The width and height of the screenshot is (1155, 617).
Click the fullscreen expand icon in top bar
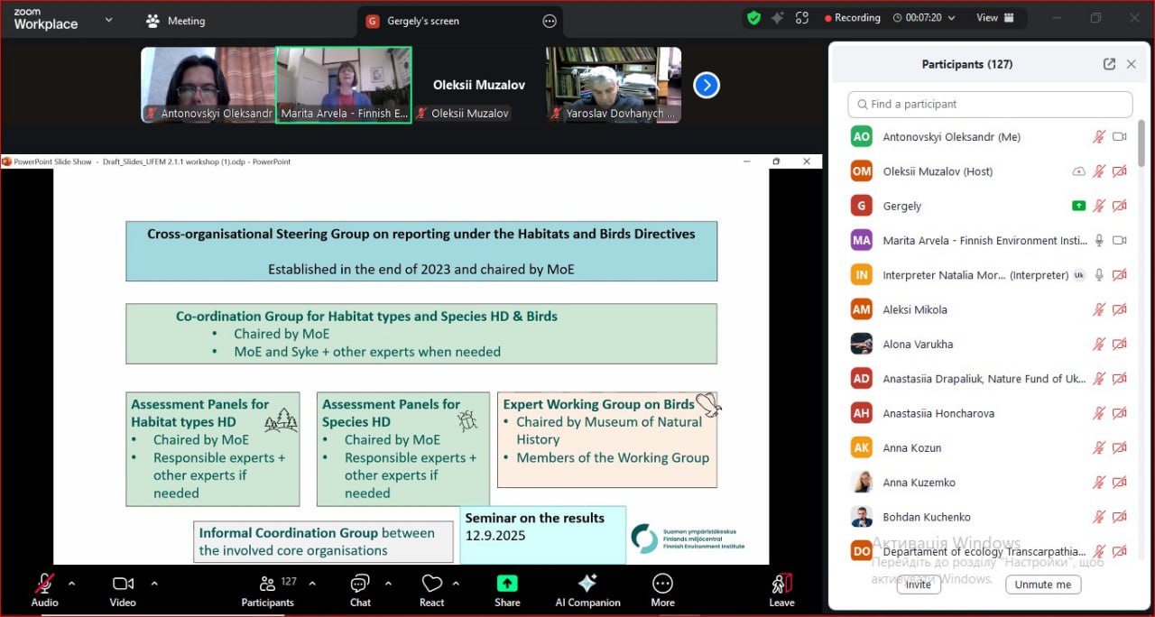click(802, 18)
